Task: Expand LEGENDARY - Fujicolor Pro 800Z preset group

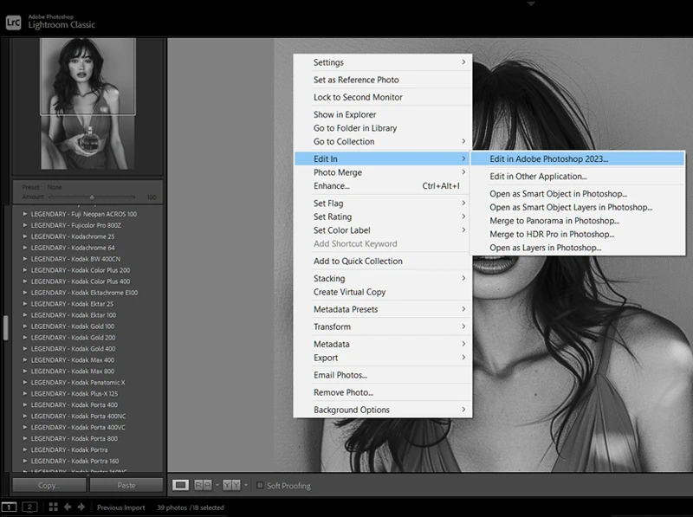Action: coord(25,225)
